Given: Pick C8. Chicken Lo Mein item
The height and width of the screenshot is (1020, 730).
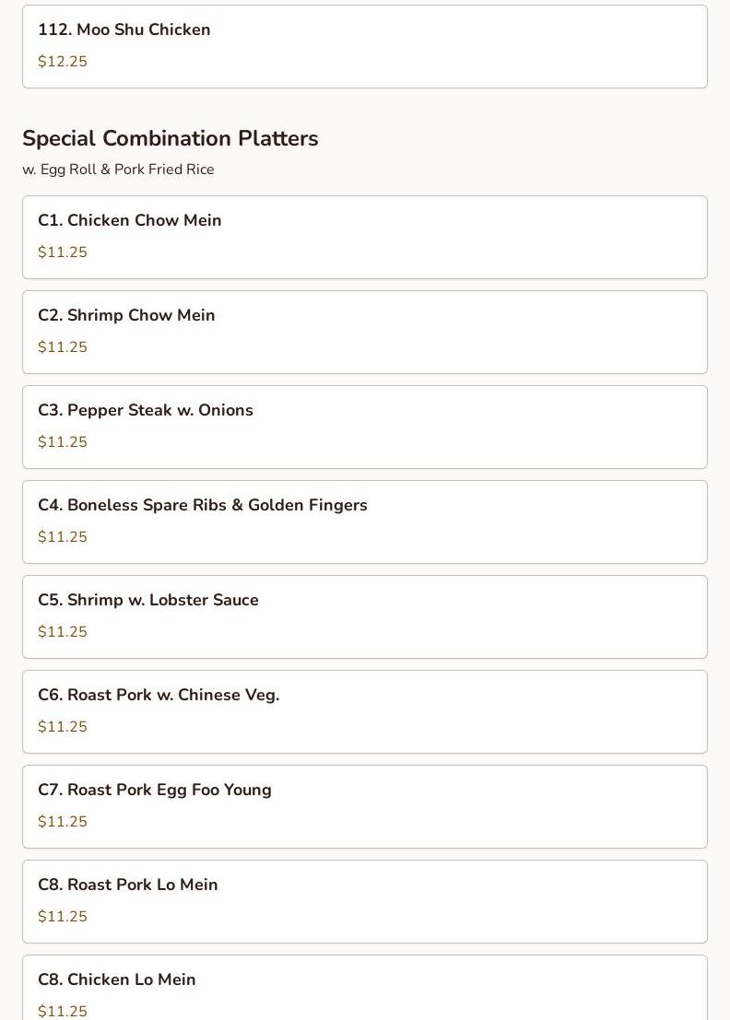Looking at the screenshot, I should 364,988.
